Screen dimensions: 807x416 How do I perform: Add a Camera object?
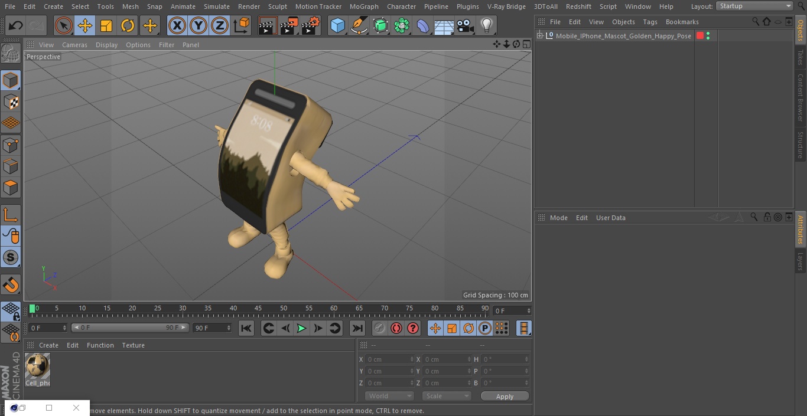[466, 25]
